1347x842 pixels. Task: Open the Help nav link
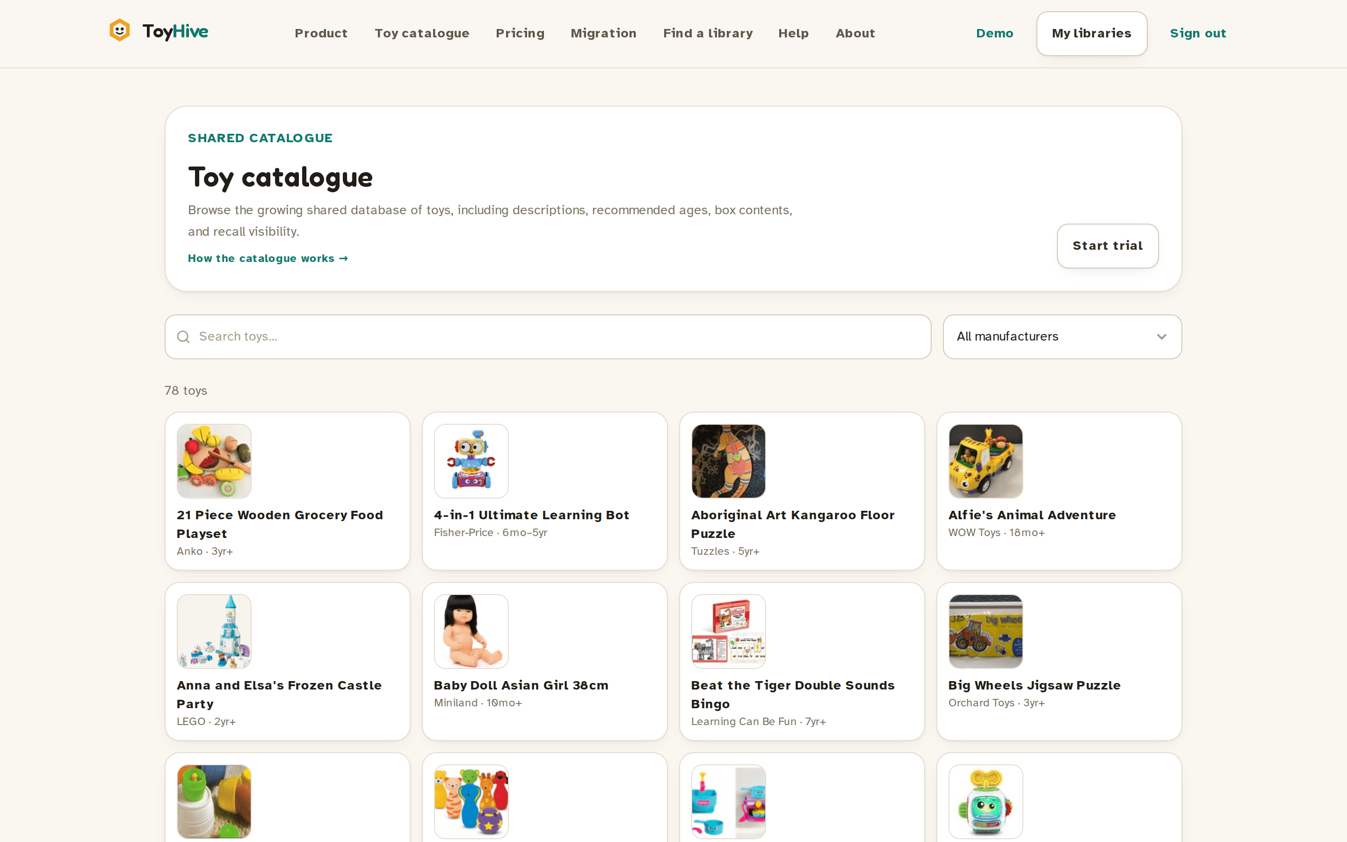point(793,33)
